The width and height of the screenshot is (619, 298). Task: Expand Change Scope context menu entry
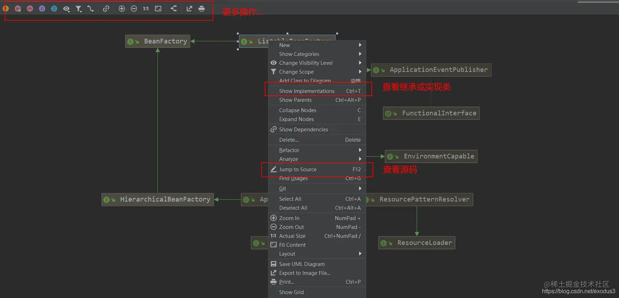(317, 72)
